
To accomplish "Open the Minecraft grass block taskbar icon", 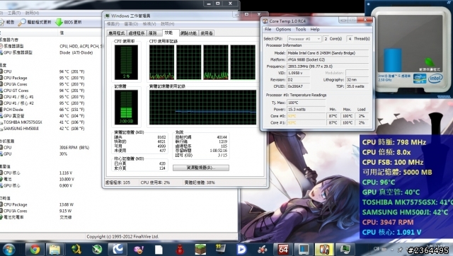I will tap(200, 250).
